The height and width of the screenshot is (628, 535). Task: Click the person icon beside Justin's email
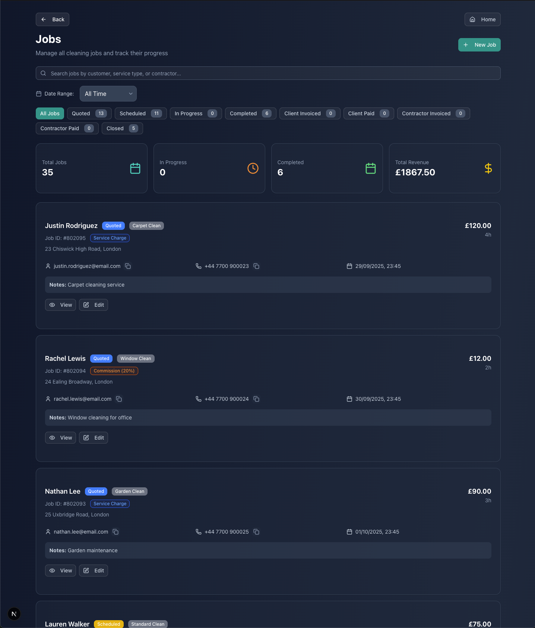[x=48, y=266]
